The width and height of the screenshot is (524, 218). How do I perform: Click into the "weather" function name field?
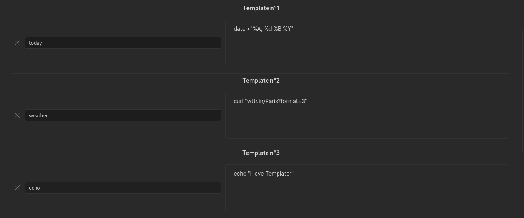(123, 115)
